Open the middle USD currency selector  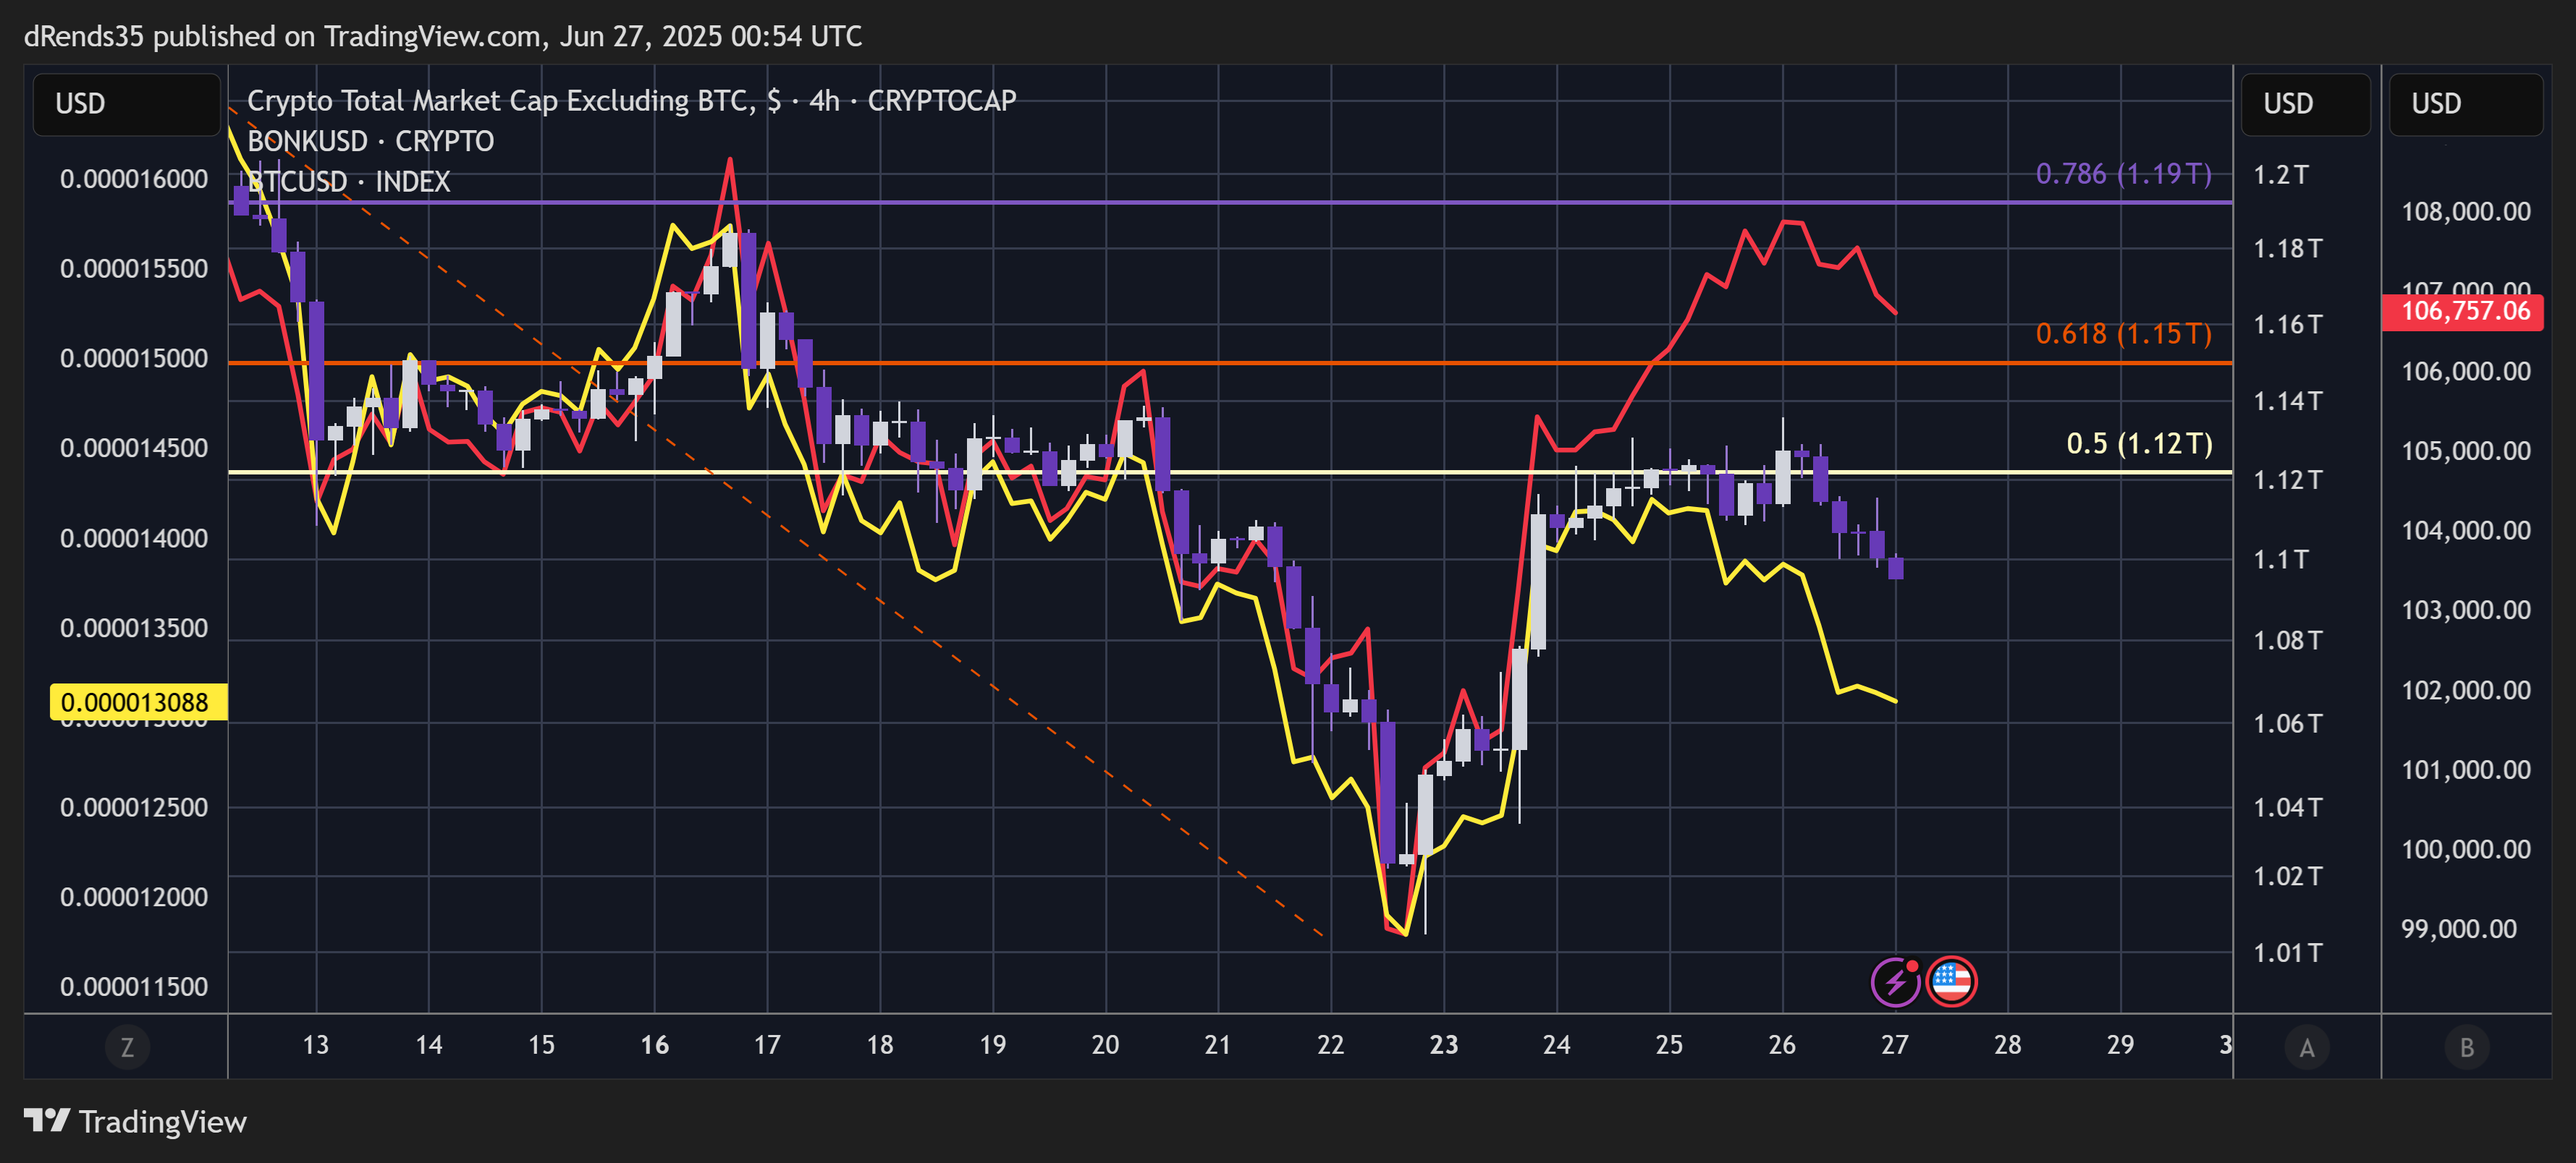click(x=2306, y=104)
